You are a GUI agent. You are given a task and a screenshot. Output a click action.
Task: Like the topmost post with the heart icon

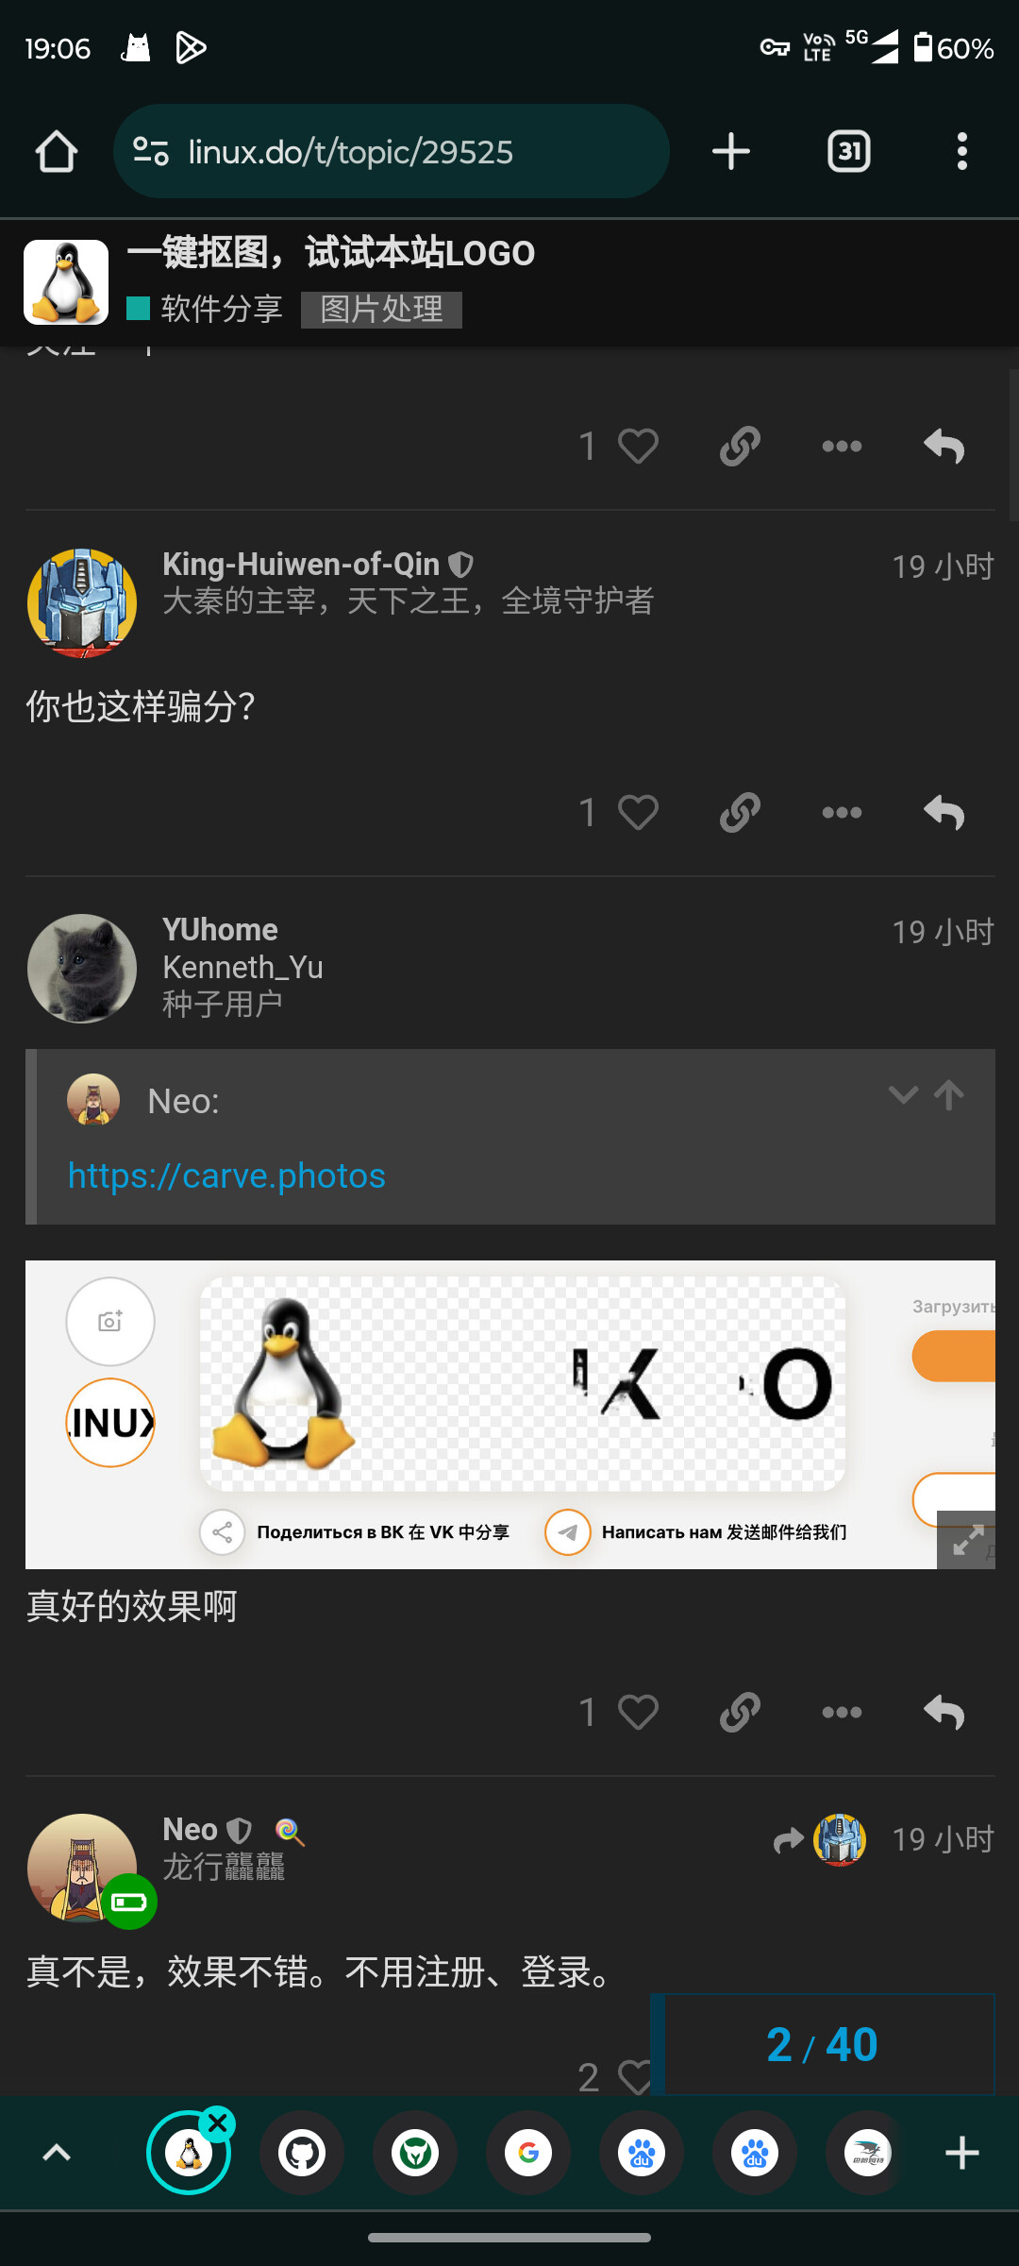click(638, 447)
